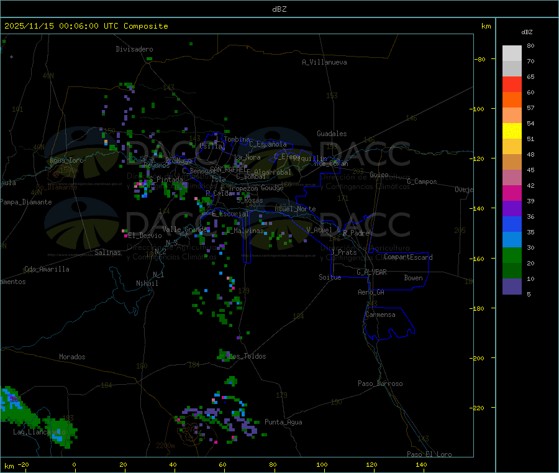
Task: Click the Paso_Barroso map label
Action: (380, 383)
